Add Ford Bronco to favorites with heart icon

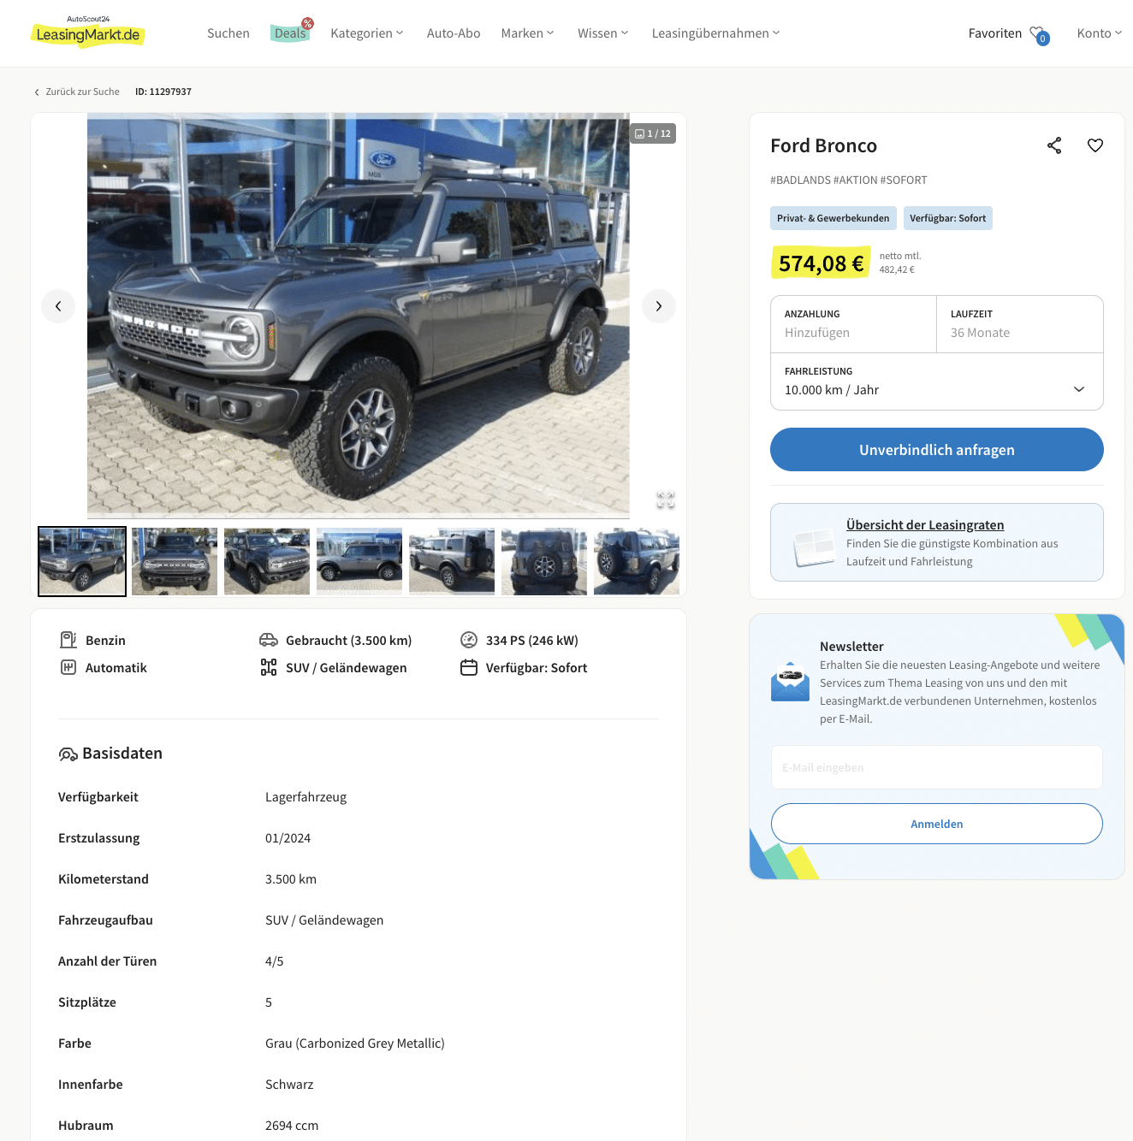(x=1095, y=145)
